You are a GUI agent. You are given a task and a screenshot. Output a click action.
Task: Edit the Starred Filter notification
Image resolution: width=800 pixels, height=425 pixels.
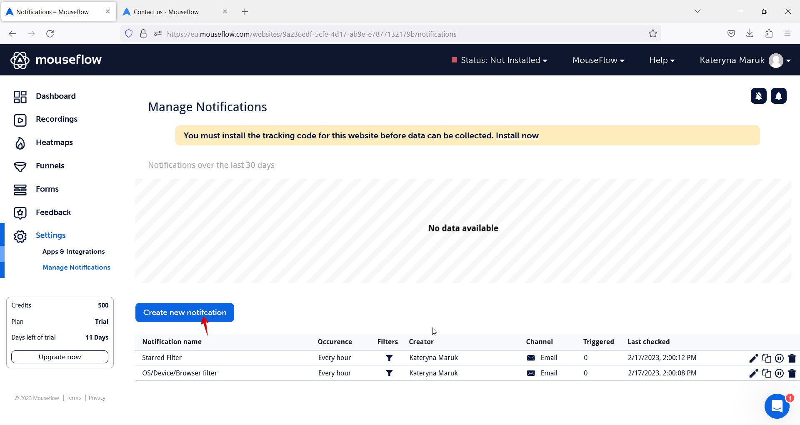click(753, 358)
